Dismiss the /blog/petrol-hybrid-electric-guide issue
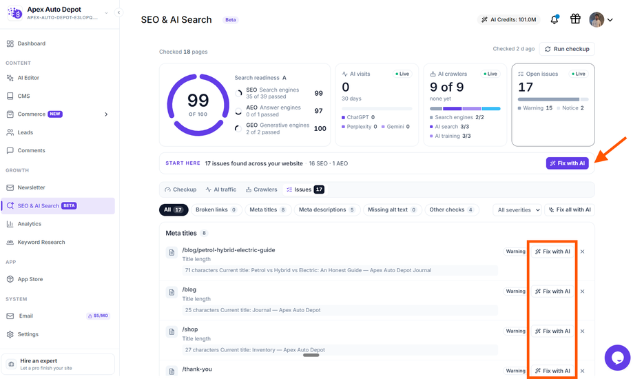This screenshot has width=633, height=379. [583, 252]
